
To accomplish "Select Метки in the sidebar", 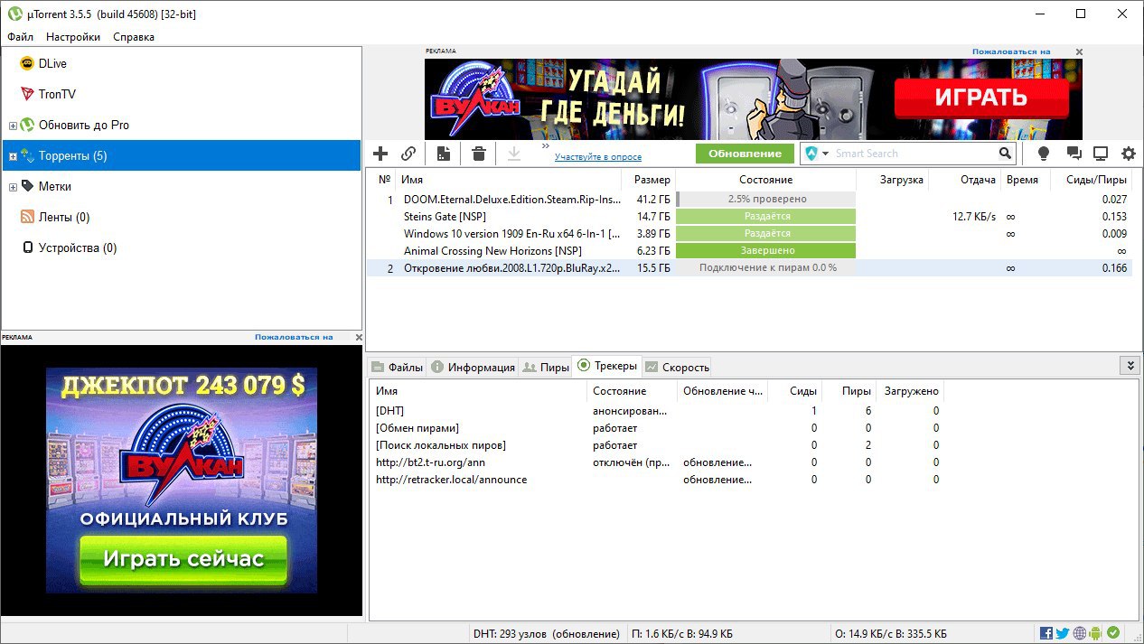I will click(x=55, y=186).
